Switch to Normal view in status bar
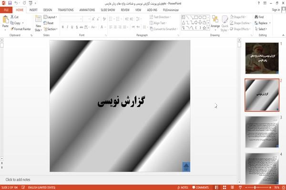286x190 pixels. click(216, 188)
